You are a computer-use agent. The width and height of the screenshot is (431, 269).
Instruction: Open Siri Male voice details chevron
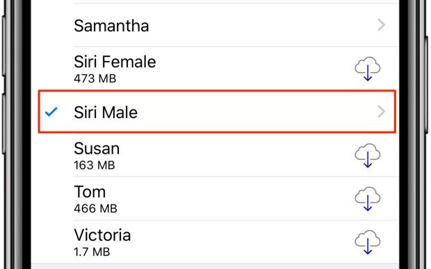coord(381,112)
